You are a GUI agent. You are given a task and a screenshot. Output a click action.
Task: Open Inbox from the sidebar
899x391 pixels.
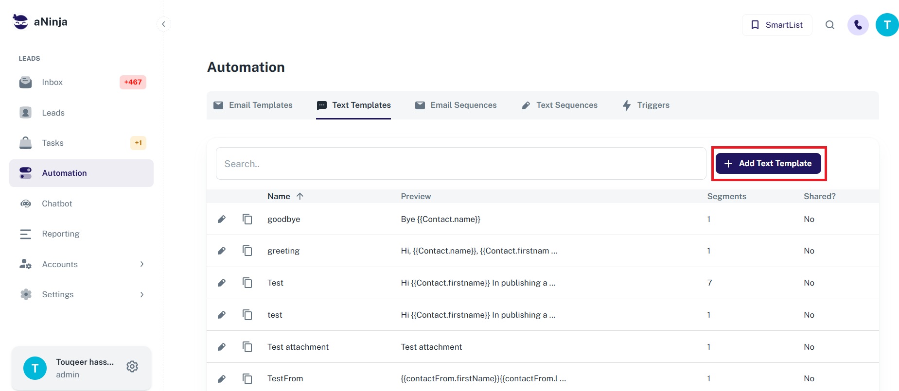[x=53, y=82]
